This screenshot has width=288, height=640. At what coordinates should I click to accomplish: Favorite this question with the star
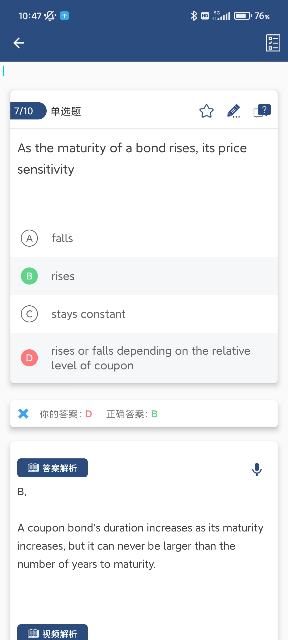pos(206,111)
